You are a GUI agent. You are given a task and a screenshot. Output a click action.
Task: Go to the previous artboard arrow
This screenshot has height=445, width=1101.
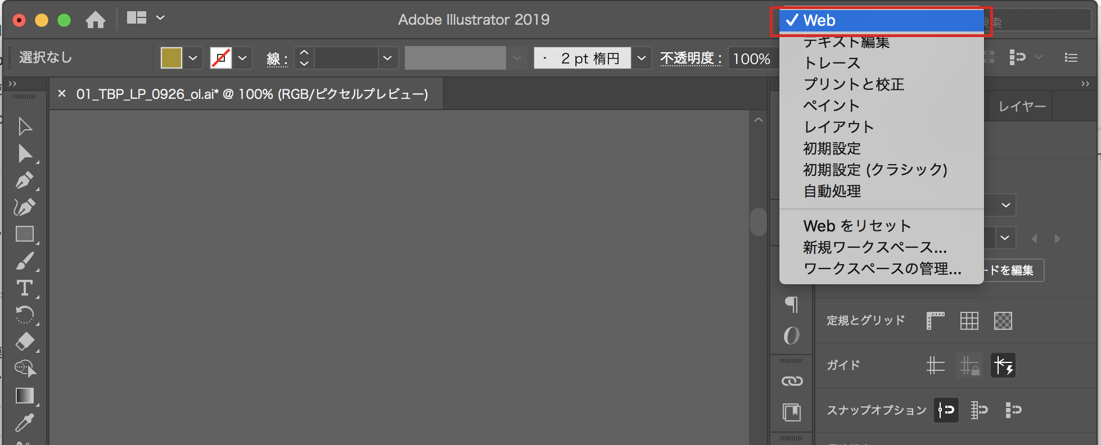point(1035,239)
